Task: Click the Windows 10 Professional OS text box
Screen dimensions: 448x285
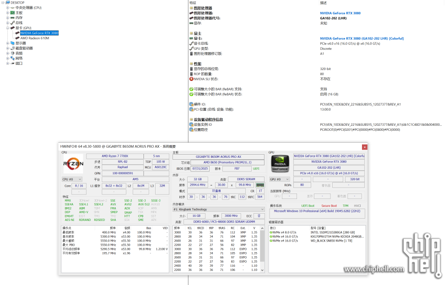Action: (317, 213)
